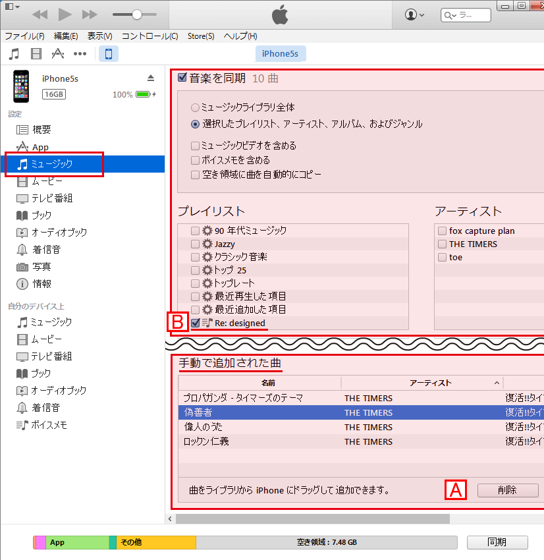Viewport: 544px width, 560px height.
Task: Open the ellipsis (more media) icon
Action: (80, 53)
